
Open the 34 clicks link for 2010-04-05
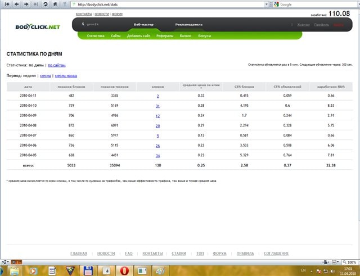click(157, 155)
